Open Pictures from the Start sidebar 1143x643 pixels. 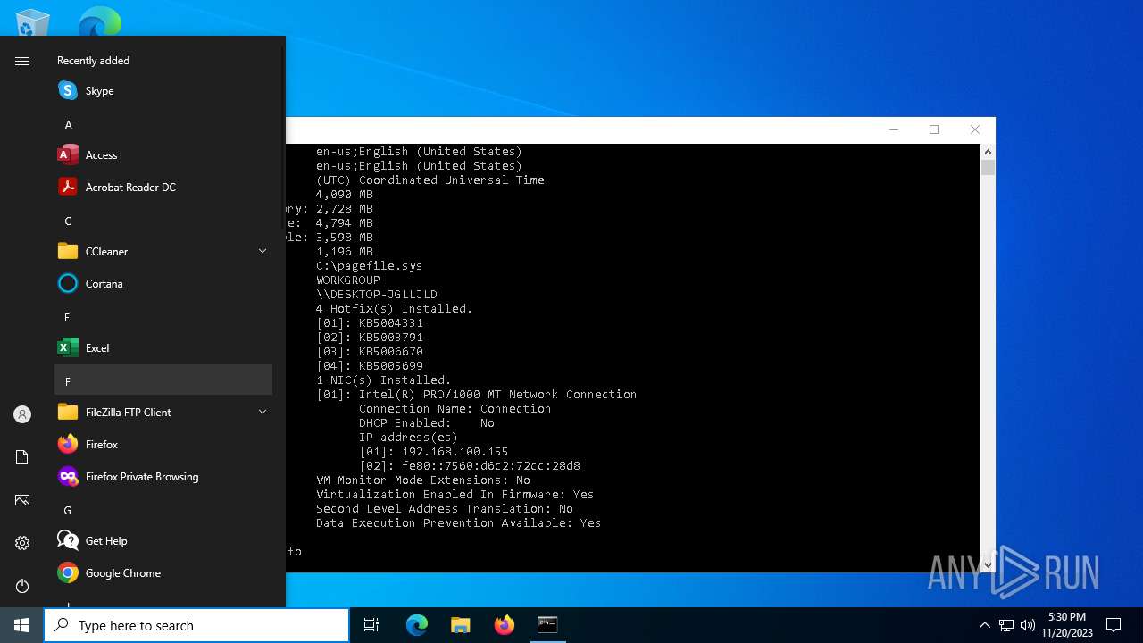click(22, 500)
